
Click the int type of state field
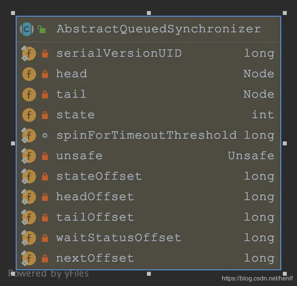(x=263, y=115)
